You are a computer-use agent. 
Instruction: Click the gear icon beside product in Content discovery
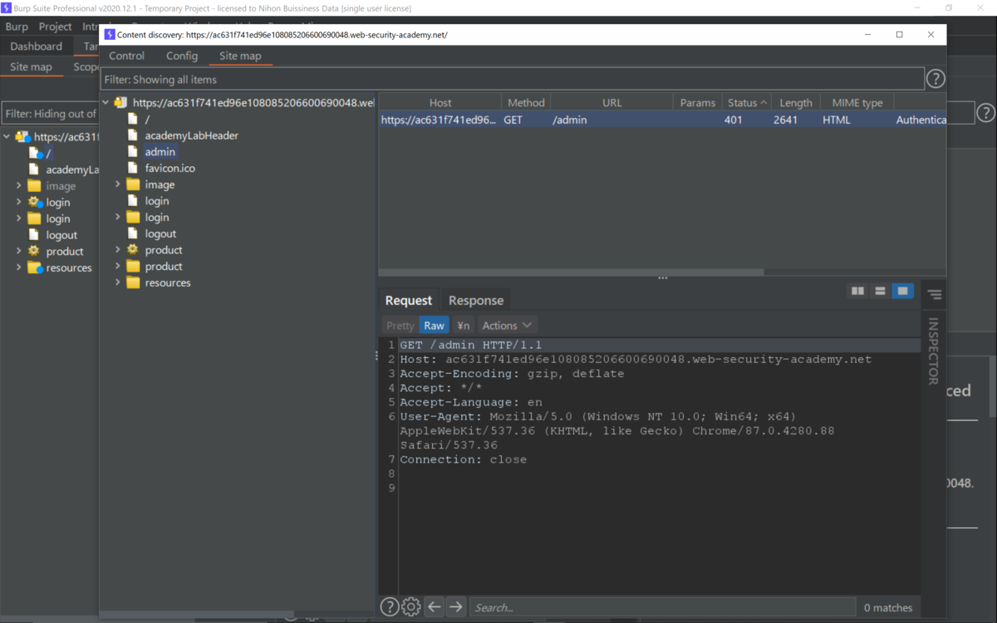click(x=133, y=250)
